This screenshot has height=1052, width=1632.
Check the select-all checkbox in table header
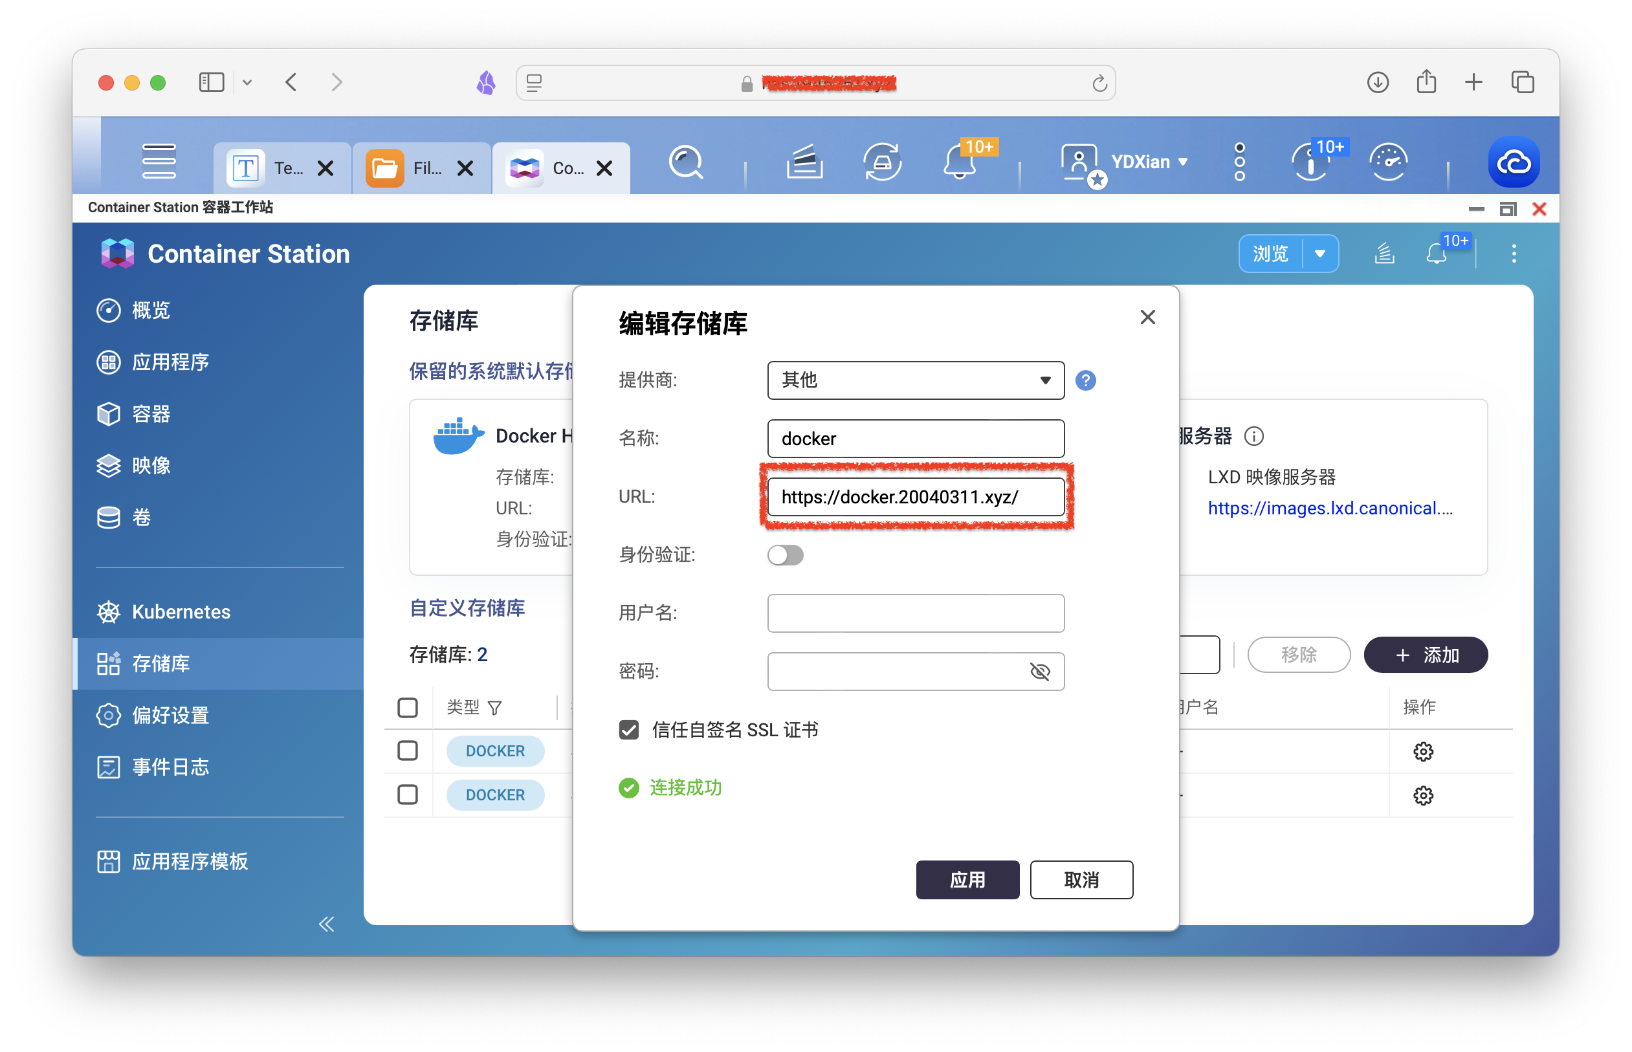(x=407, y=708)
